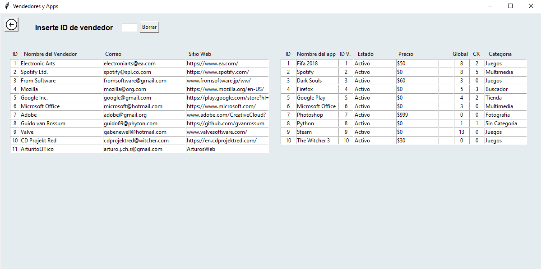Click the Categoria column header

(x=500, y=54)
